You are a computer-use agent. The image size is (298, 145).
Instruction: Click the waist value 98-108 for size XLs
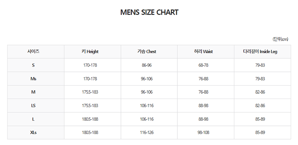203,133
